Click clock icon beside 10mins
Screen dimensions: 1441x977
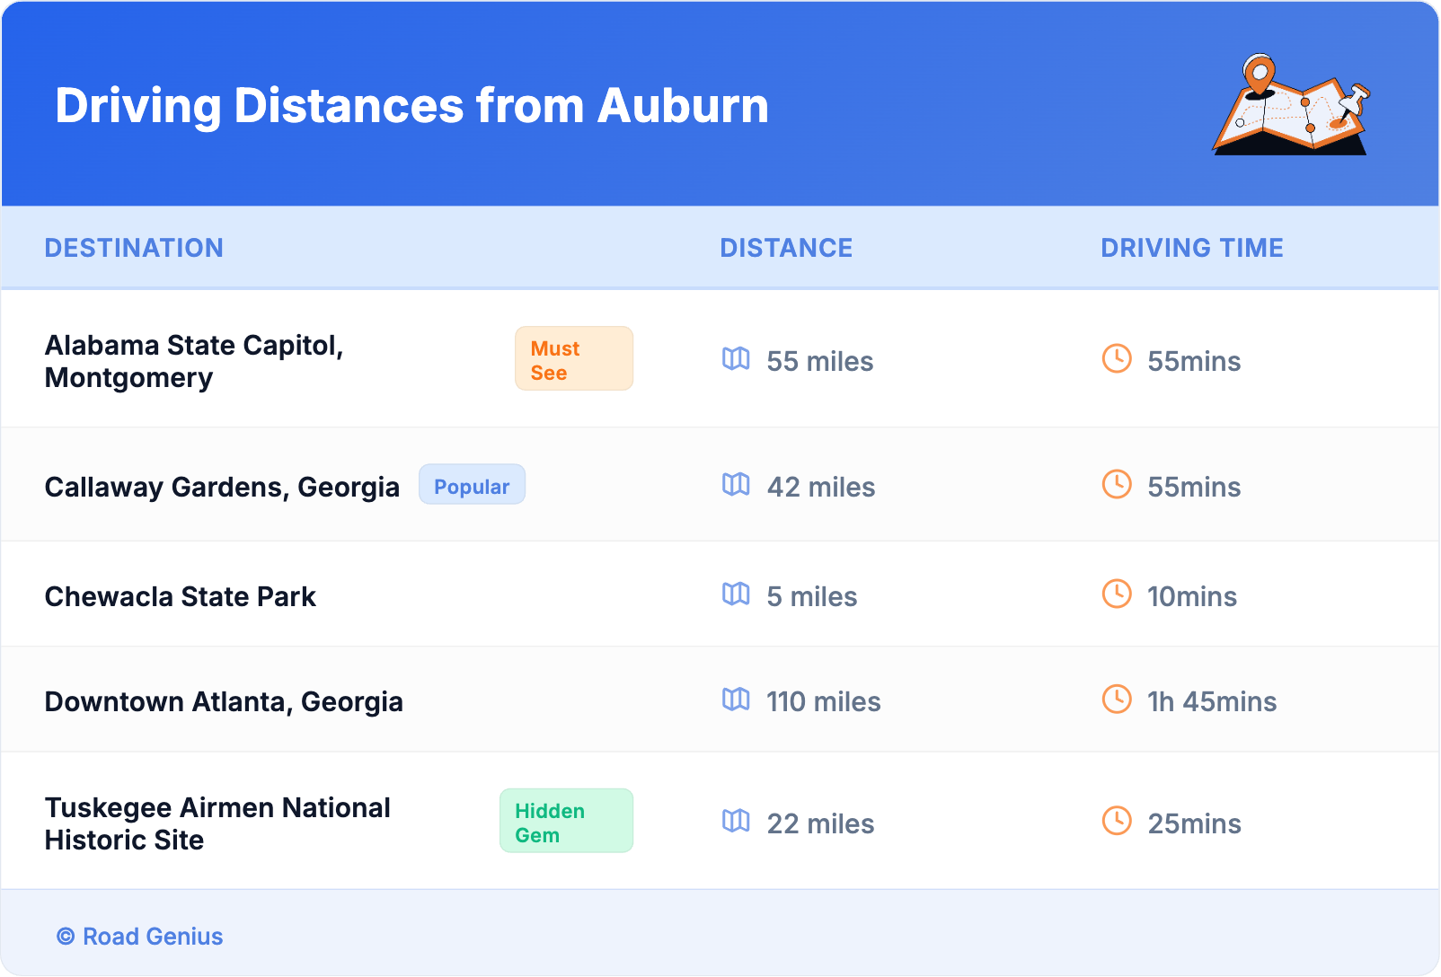click(1117, 594)
